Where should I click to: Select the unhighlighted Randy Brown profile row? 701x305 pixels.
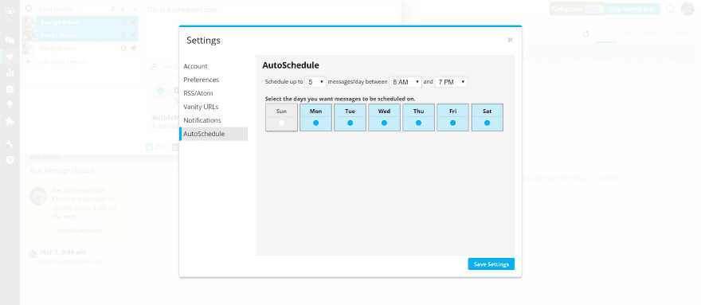coord(80,48)
